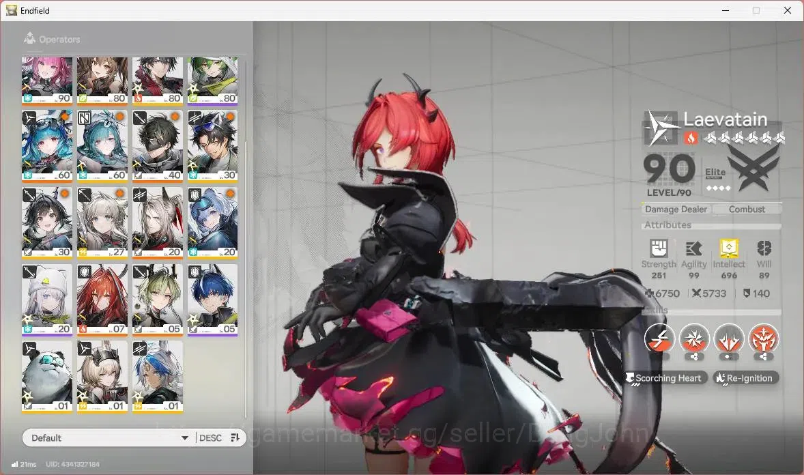Image resolution: width=804 pixels, height=475 pixels.
Task: Open the Default sort dropdown
Action: point(109,437)
